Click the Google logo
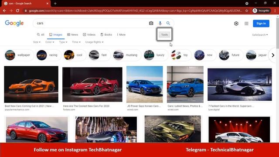 coord(14,23)
